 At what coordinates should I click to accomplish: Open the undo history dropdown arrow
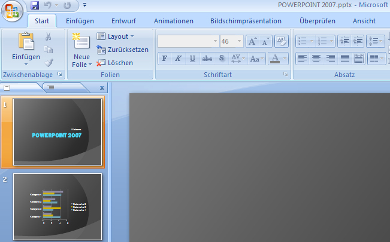57,5
